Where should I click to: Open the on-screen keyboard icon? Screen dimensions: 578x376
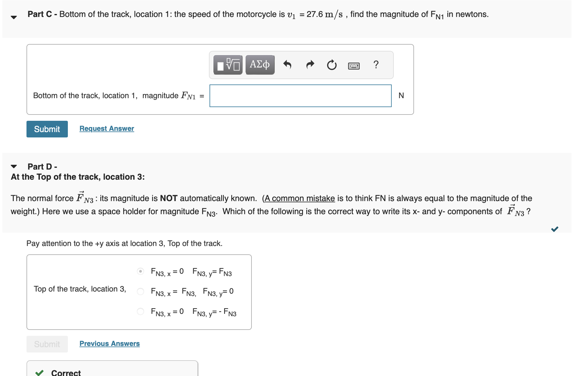(354, 65)
